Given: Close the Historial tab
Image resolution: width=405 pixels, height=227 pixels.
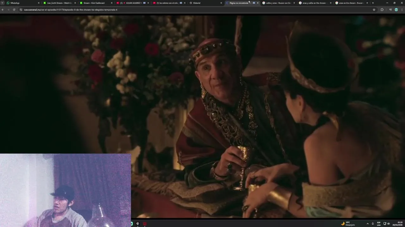Looking at the screenshot, I should tap(221, 3).
